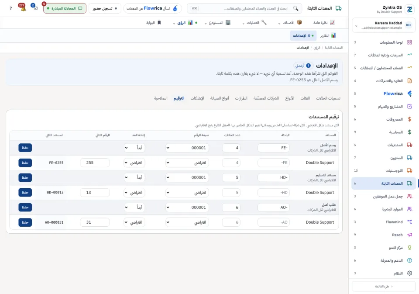Click حفظ button in وسم الأصل row
The image size is (419, 294).
[x=25, y=148]
